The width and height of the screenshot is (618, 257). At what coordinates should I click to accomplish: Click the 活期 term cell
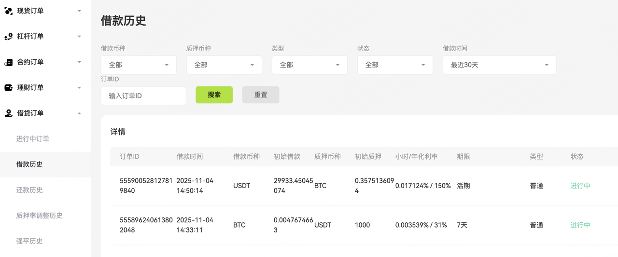(x=463, y=186)
